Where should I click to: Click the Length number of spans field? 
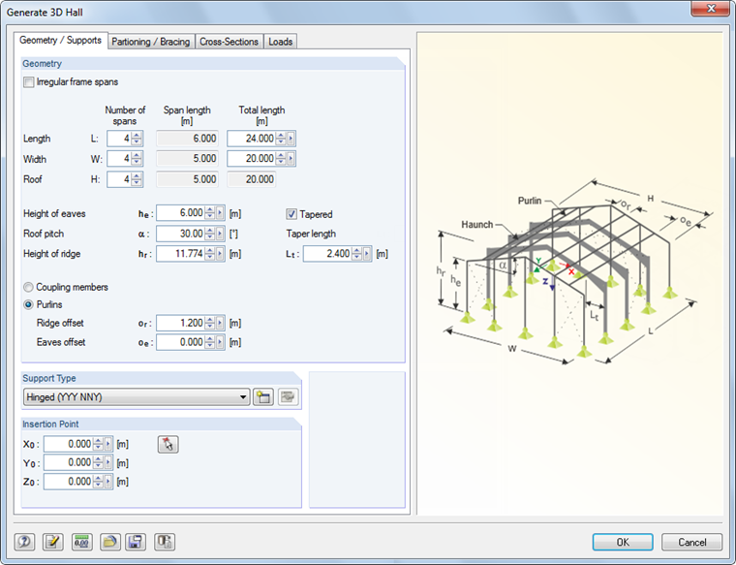point(119,139)
